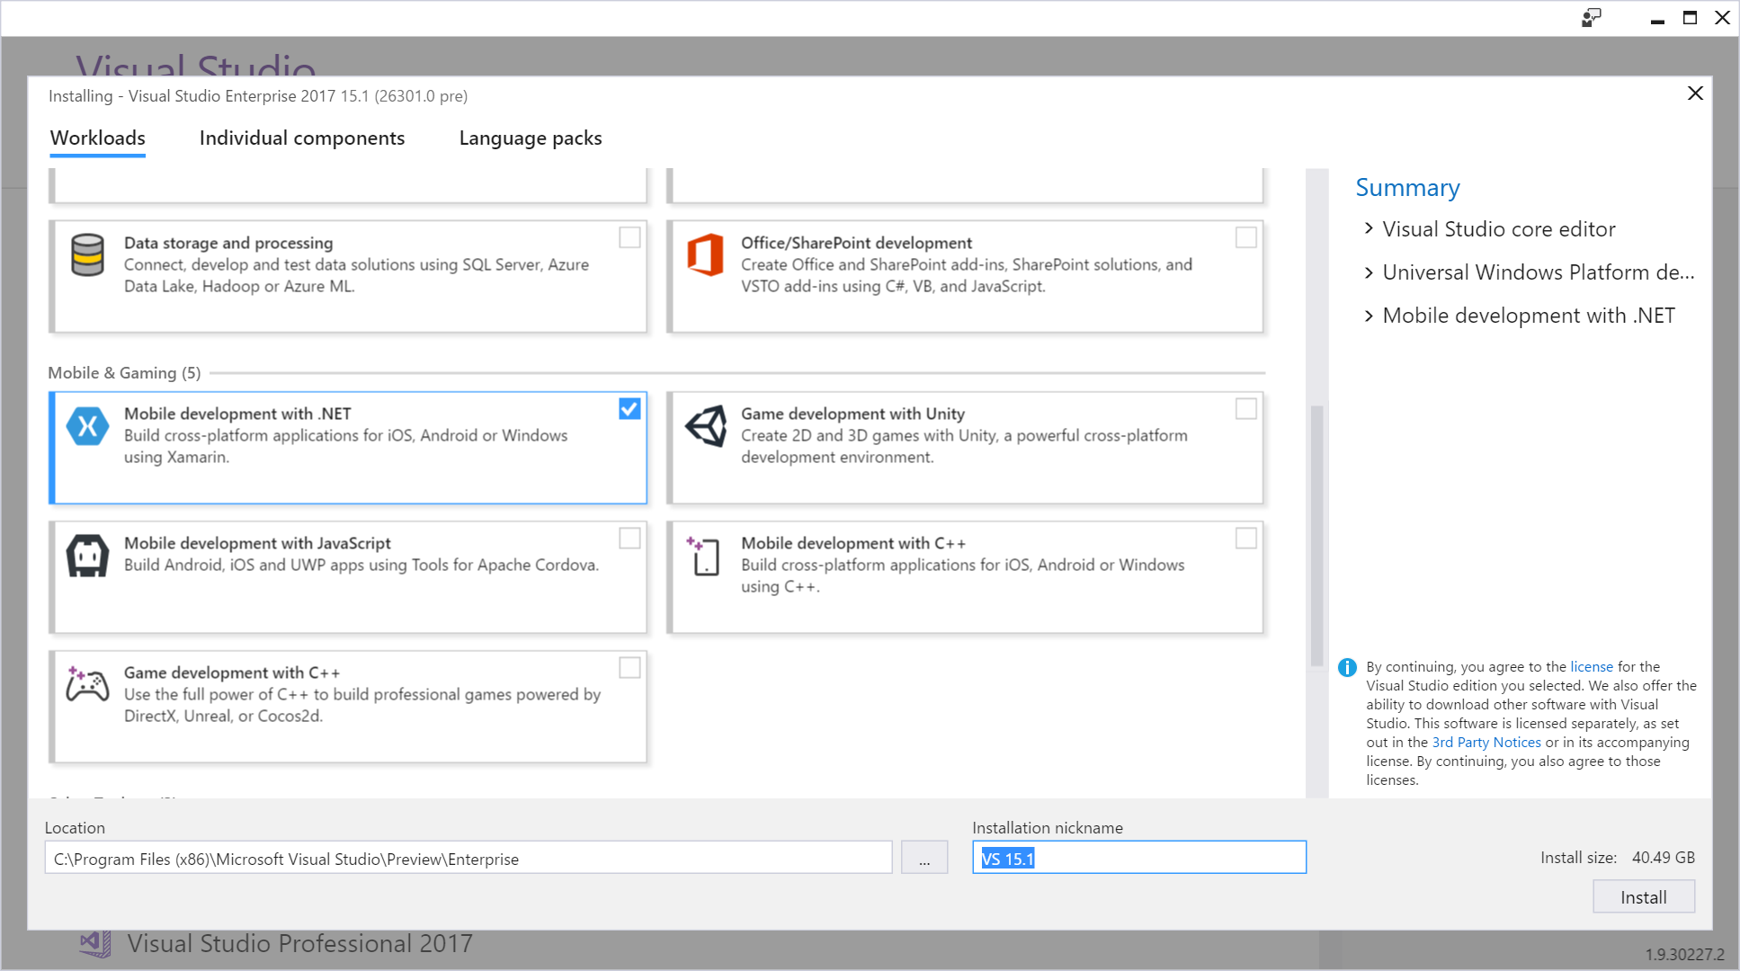Expand Mobile development with .NET summary item
The width and height of the screenshot is (1740, 971).
[1370, 316]
